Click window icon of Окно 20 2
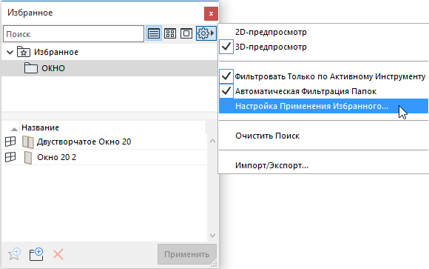Image resolution: width=429 pixels, height=269 pixels. tap(10, 157)
